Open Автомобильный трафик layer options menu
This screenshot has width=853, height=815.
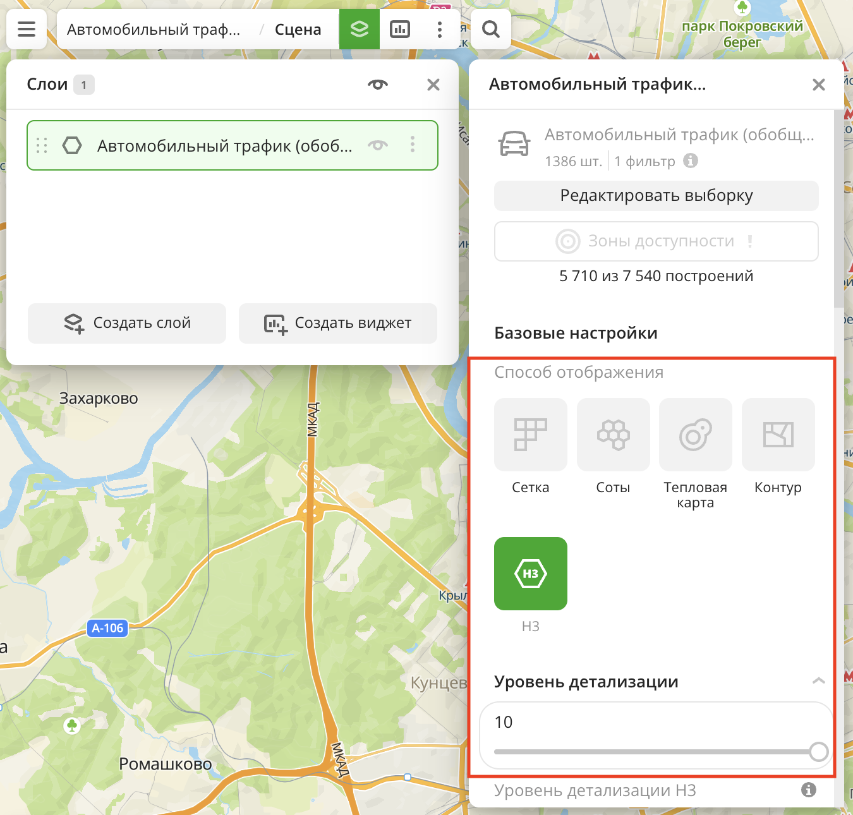point(413,145)
